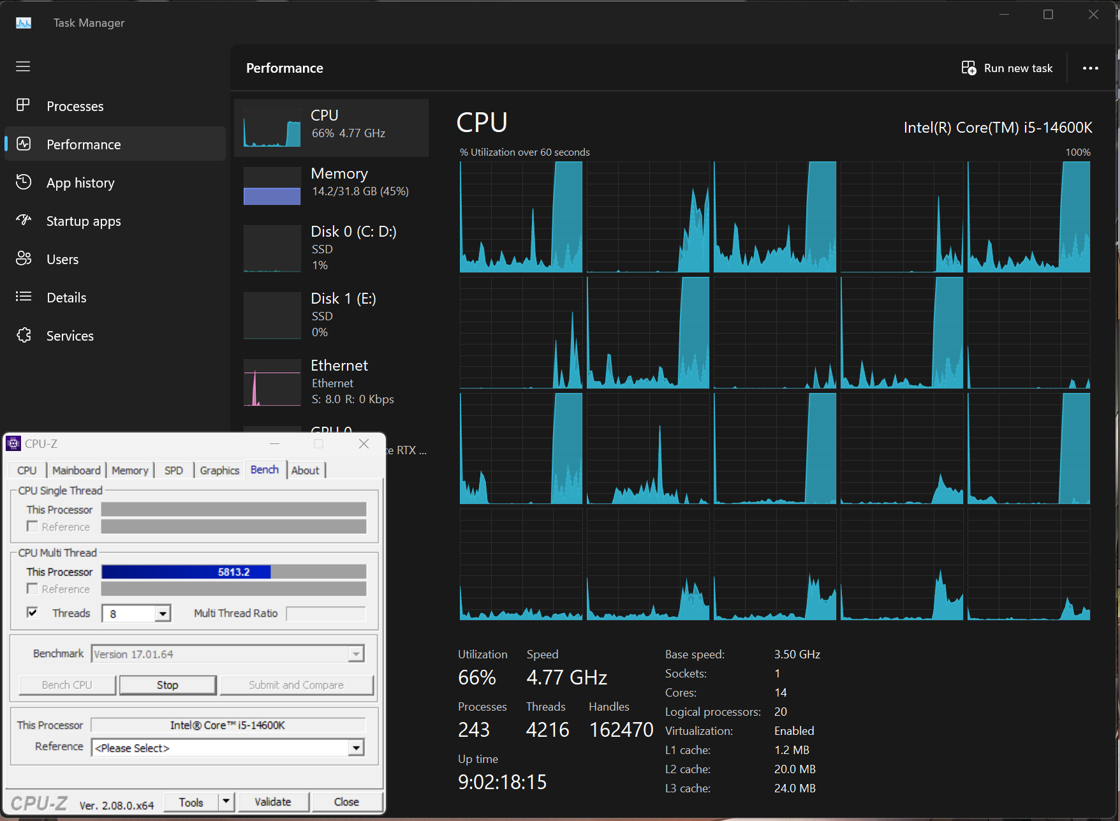Image resolution: width=1120 pixels, height=821 pixels.
Task: Switch to CPU-Z CPU tab
Action: tap(27, 470)
